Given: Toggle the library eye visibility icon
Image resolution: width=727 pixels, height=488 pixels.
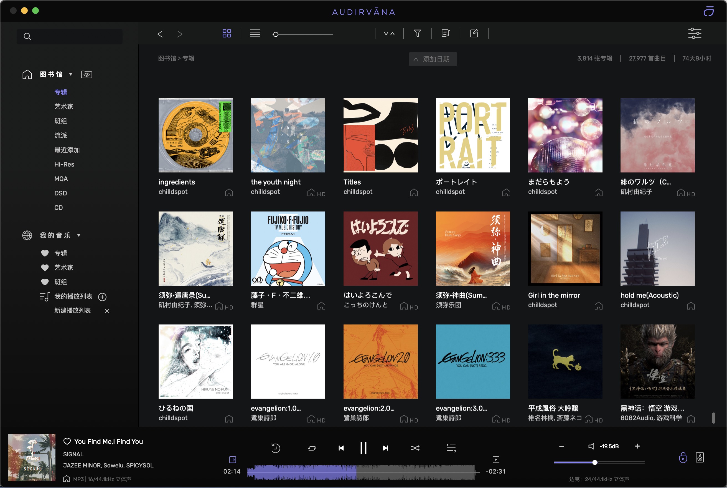Looking at the screenshot, I should [x=87, y=74].
